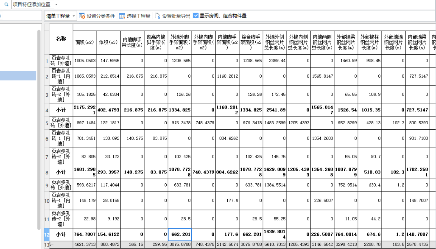Click the 外墙外侧钢丝网片总长度(m) header
Screen dimensions: 436x249
pos(275,43)
